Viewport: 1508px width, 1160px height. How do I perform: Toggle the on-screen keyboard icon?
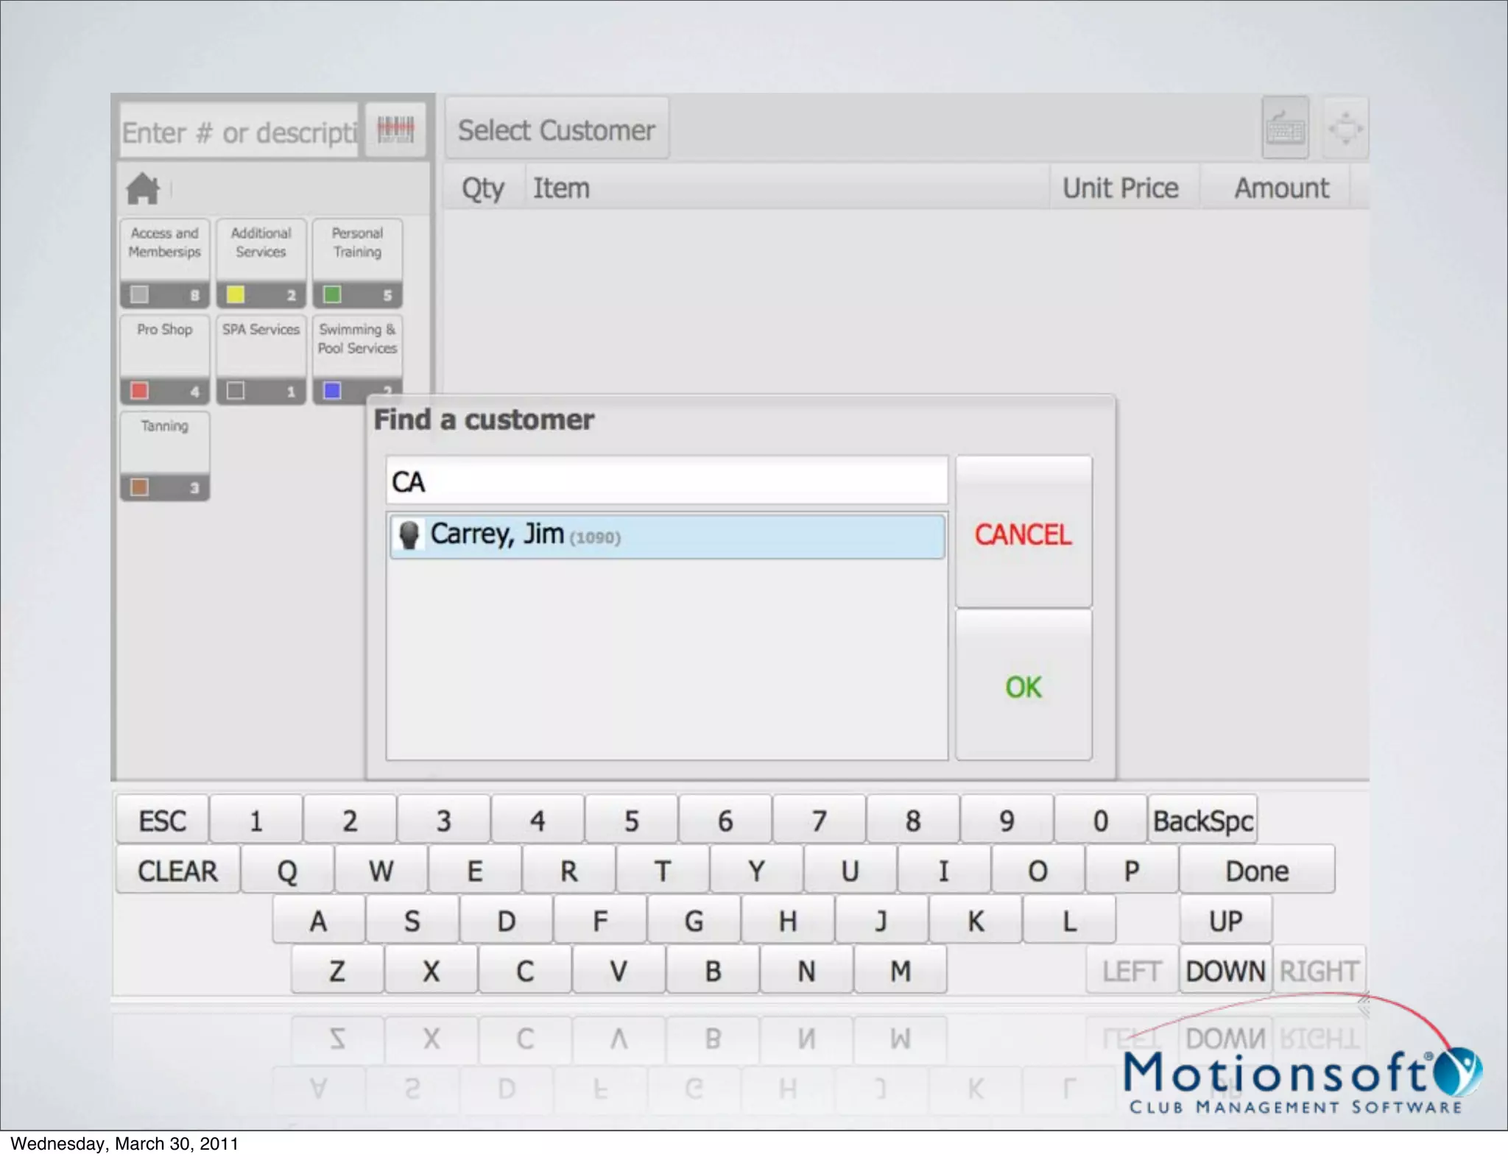pos(1285,129)
